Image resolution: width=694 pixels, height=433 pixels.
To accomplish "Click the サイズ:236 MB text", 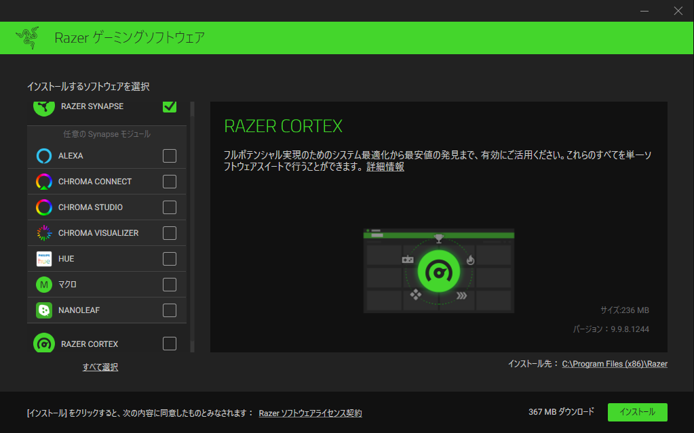I will pyautogui.click(x=625, y=310).
